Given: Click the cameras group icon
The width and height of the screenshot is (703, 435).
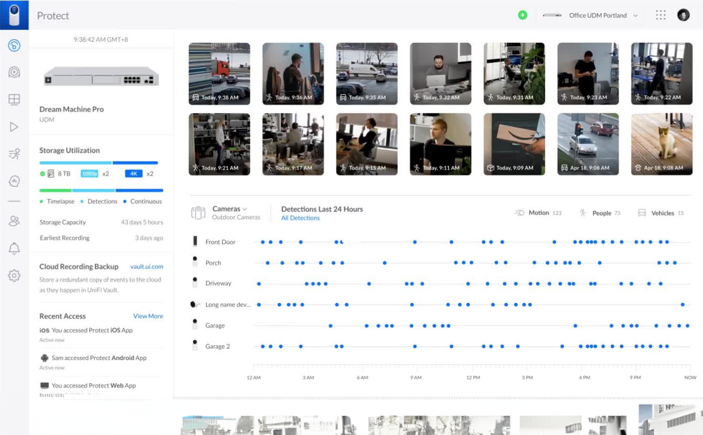Looking at the screenshot, I should pos(198,213).
